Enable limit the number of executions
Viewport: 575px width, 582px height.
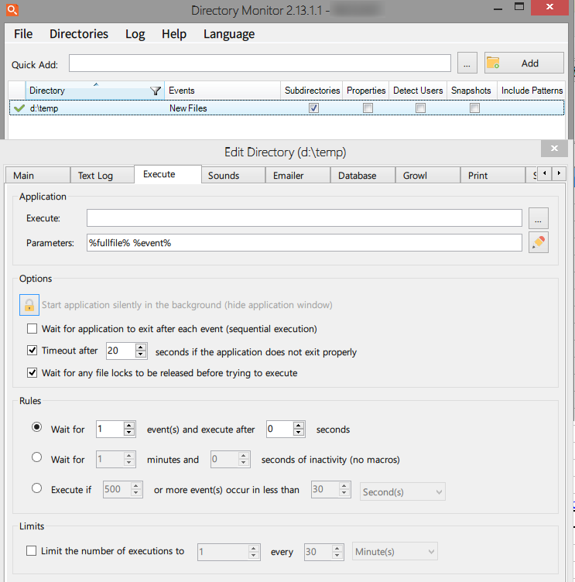pyautogui.click(x=32, y=550)
